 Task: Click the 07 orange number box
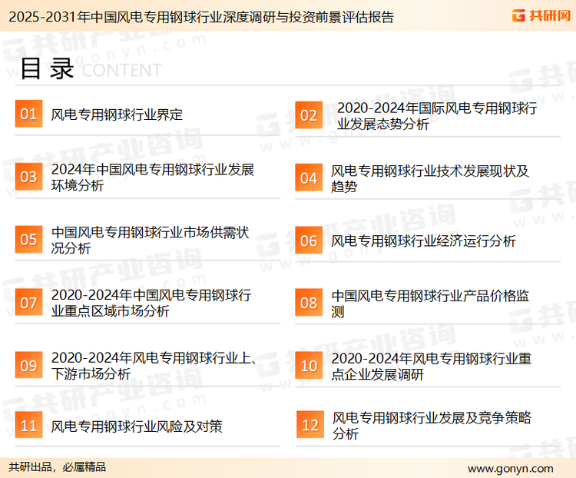(28, 303)
